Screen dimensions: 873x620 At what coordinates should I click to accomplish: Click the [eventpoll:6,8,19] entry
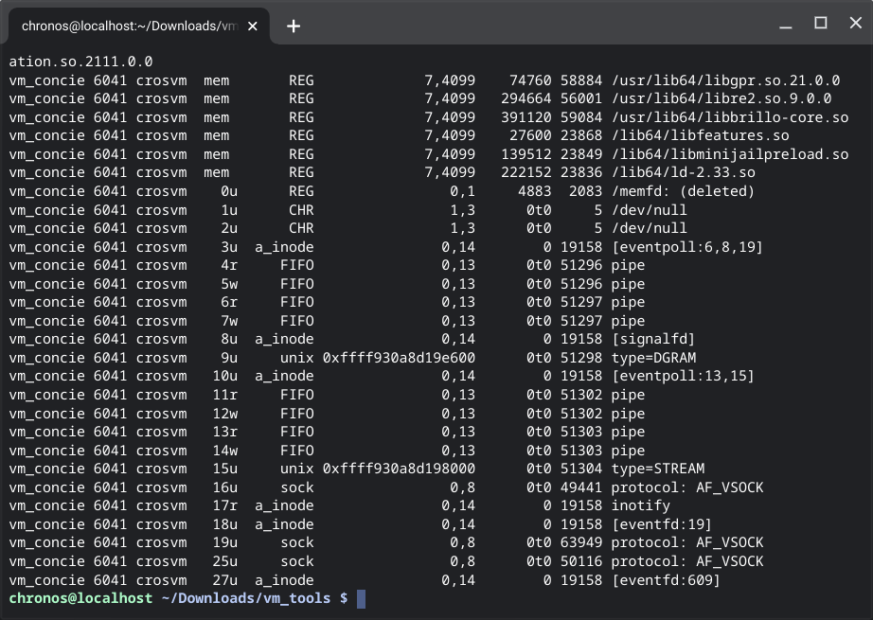687,247
